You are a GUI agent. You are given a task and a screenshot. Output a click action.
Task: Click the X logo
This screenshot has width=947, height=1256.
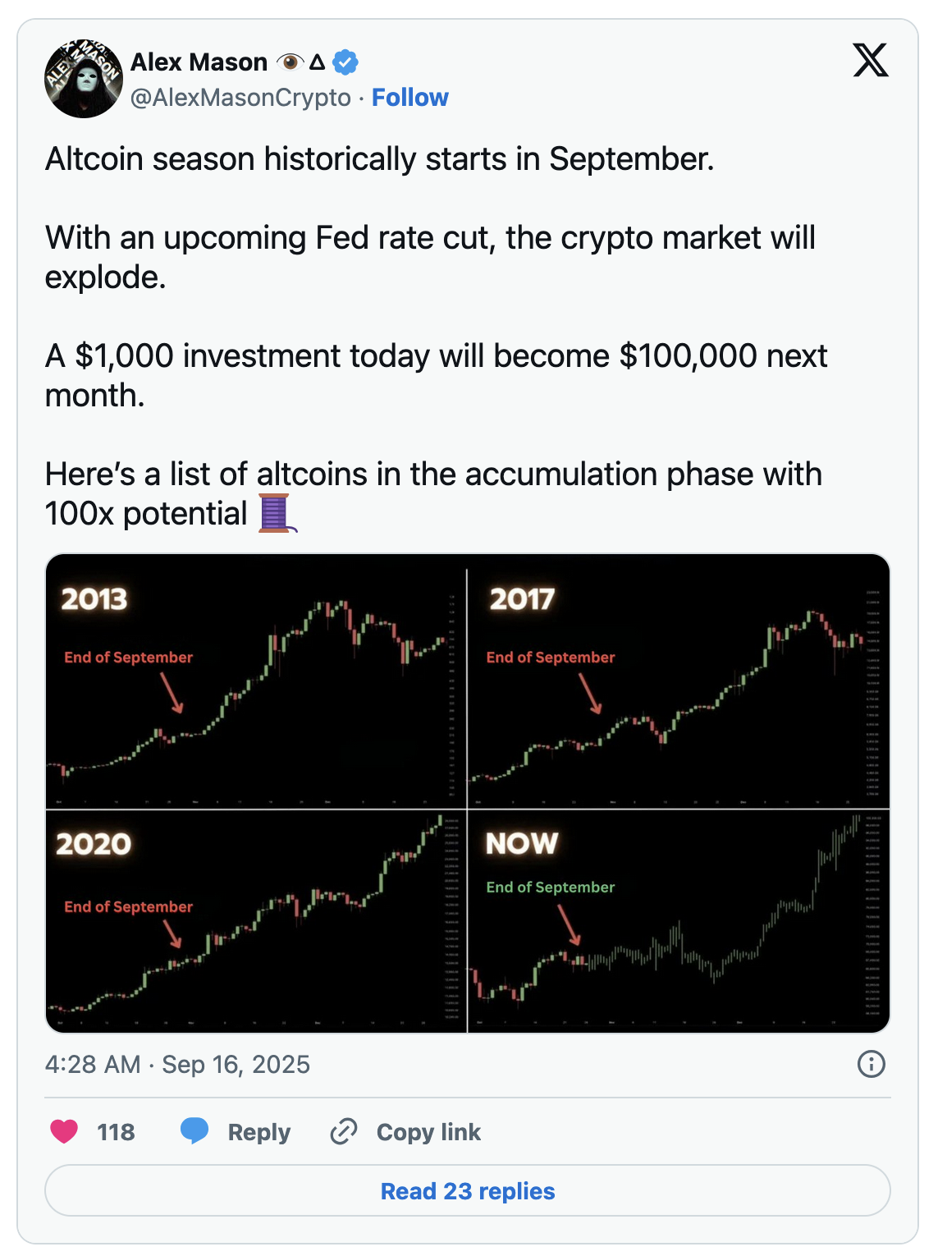point(870,60)
